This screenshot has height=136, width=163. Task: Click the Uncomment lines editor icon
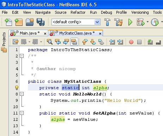[158, 42]
